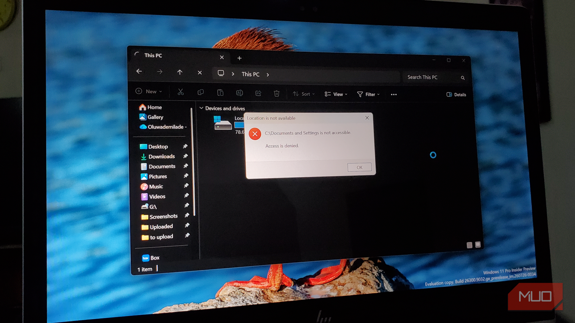Switch to details list view icon

click(469, 245)
